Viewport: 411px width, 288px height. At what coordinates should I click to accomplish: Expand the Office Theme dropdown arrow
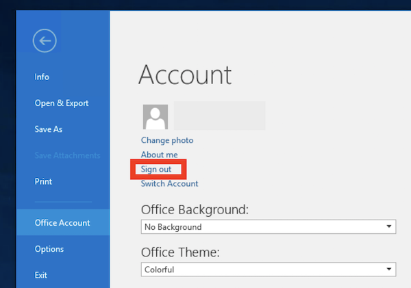(389, 270)
